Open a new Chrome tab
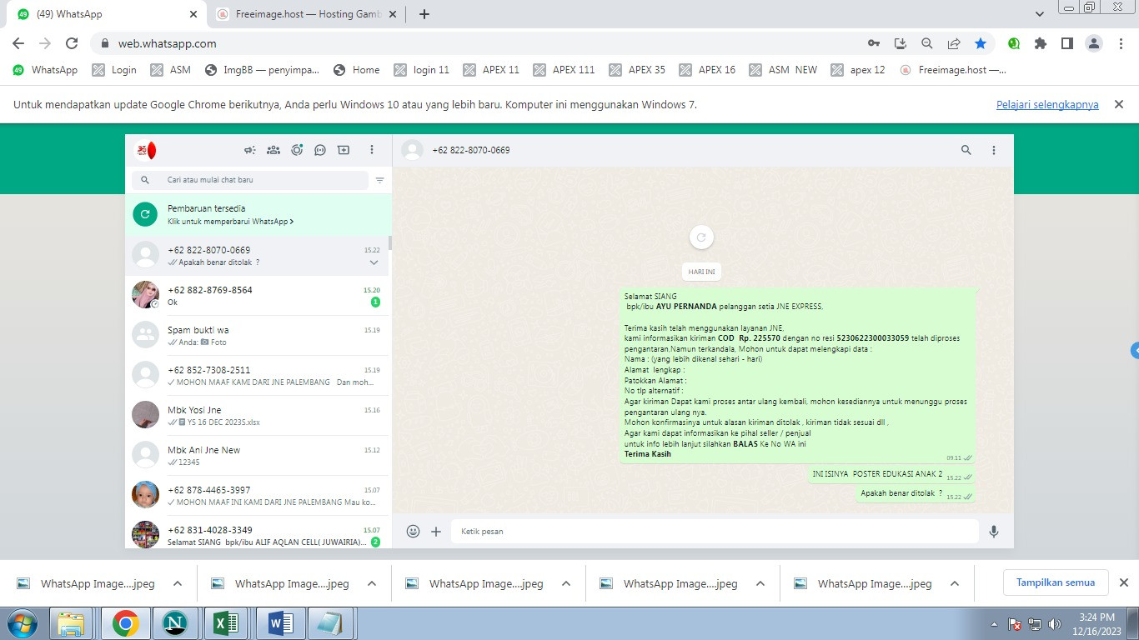Viewport: 1139px width, 640px height. click(x=424, y=14)
